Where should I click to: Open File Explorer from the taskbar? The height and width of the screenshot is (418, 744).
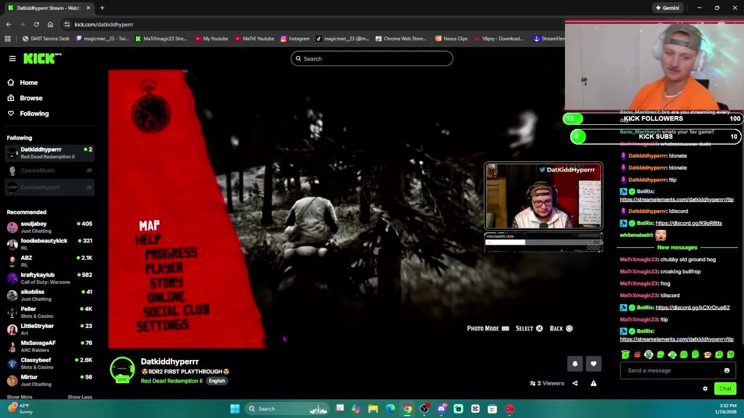tap(373, 409)
